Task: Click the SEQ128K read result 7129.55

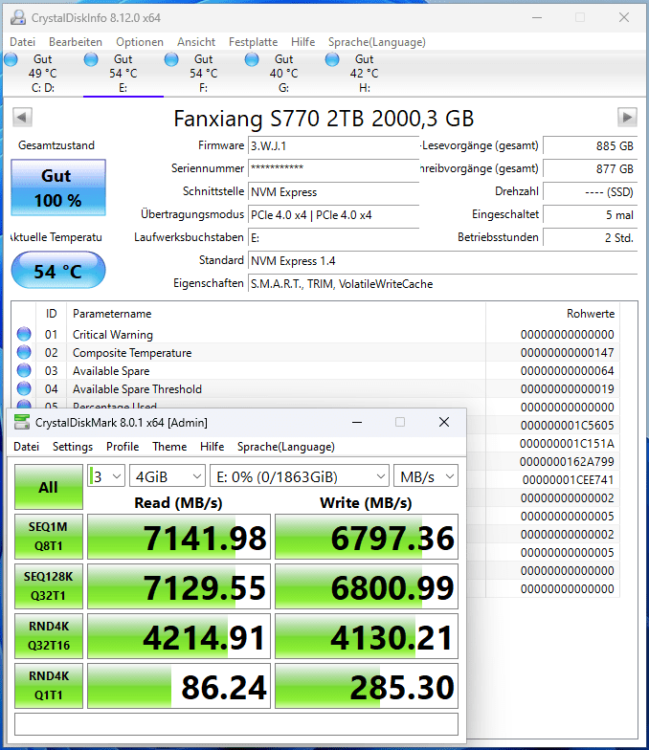Action: tap(179, 586)
